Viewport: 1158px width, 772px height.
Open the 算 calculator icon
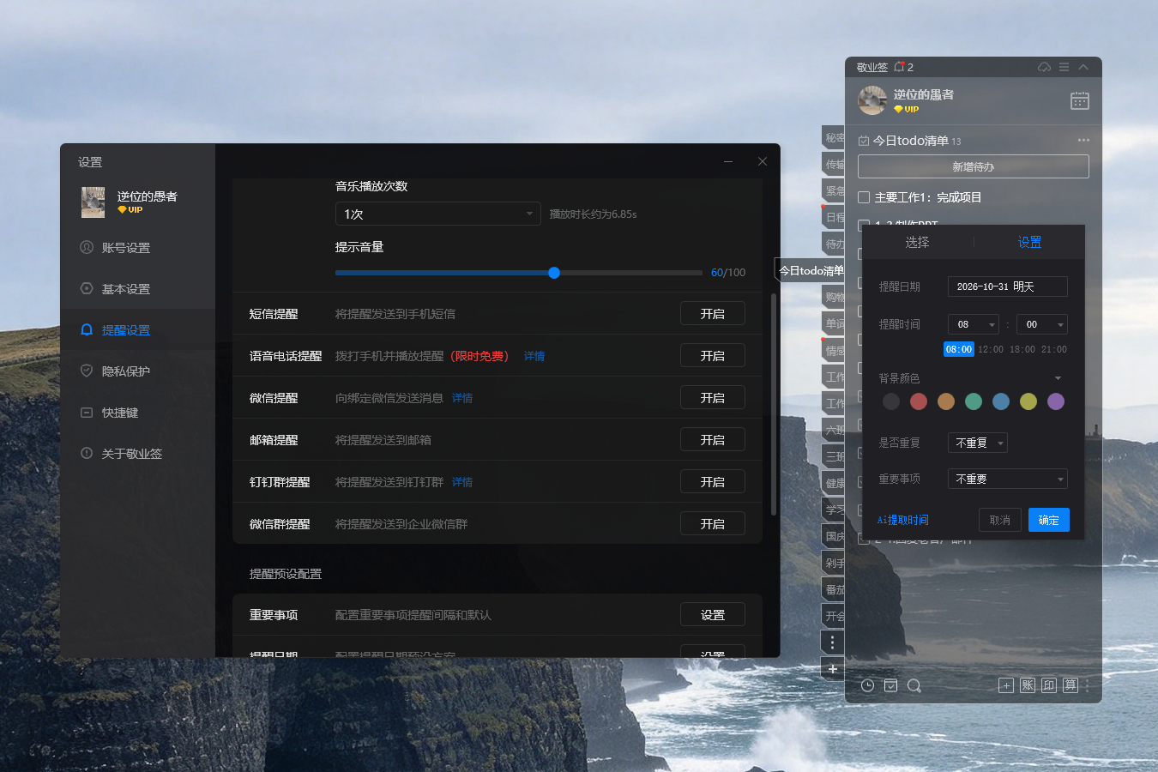[1071, 685]
